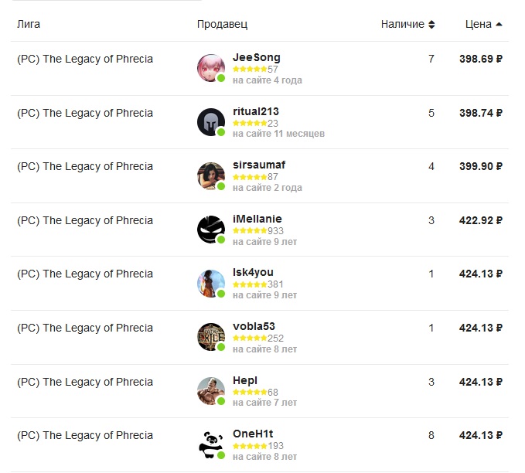This screenshot has width=525, height=473.
Task: Select the 398.74 ₽ offer price
Action: coord(481,113)
